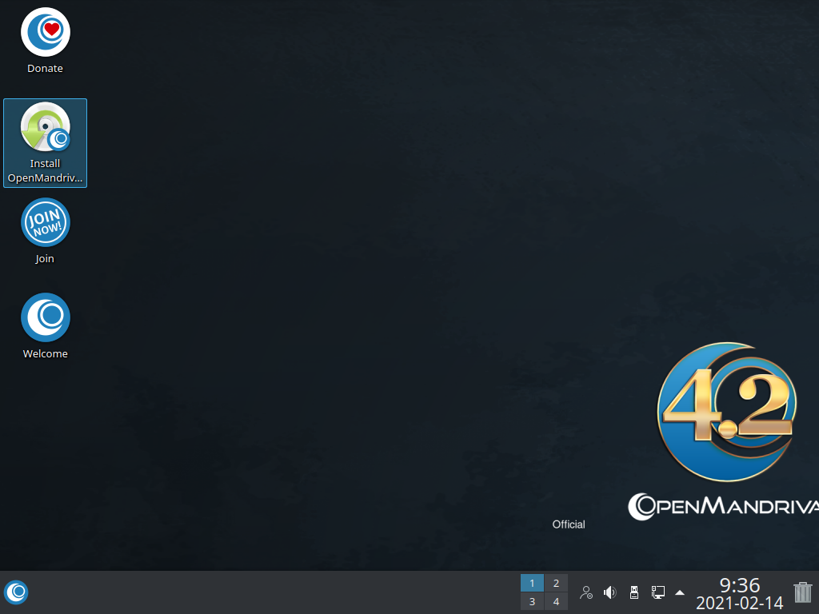Switch to virtual desktop 2

point(556,583)
